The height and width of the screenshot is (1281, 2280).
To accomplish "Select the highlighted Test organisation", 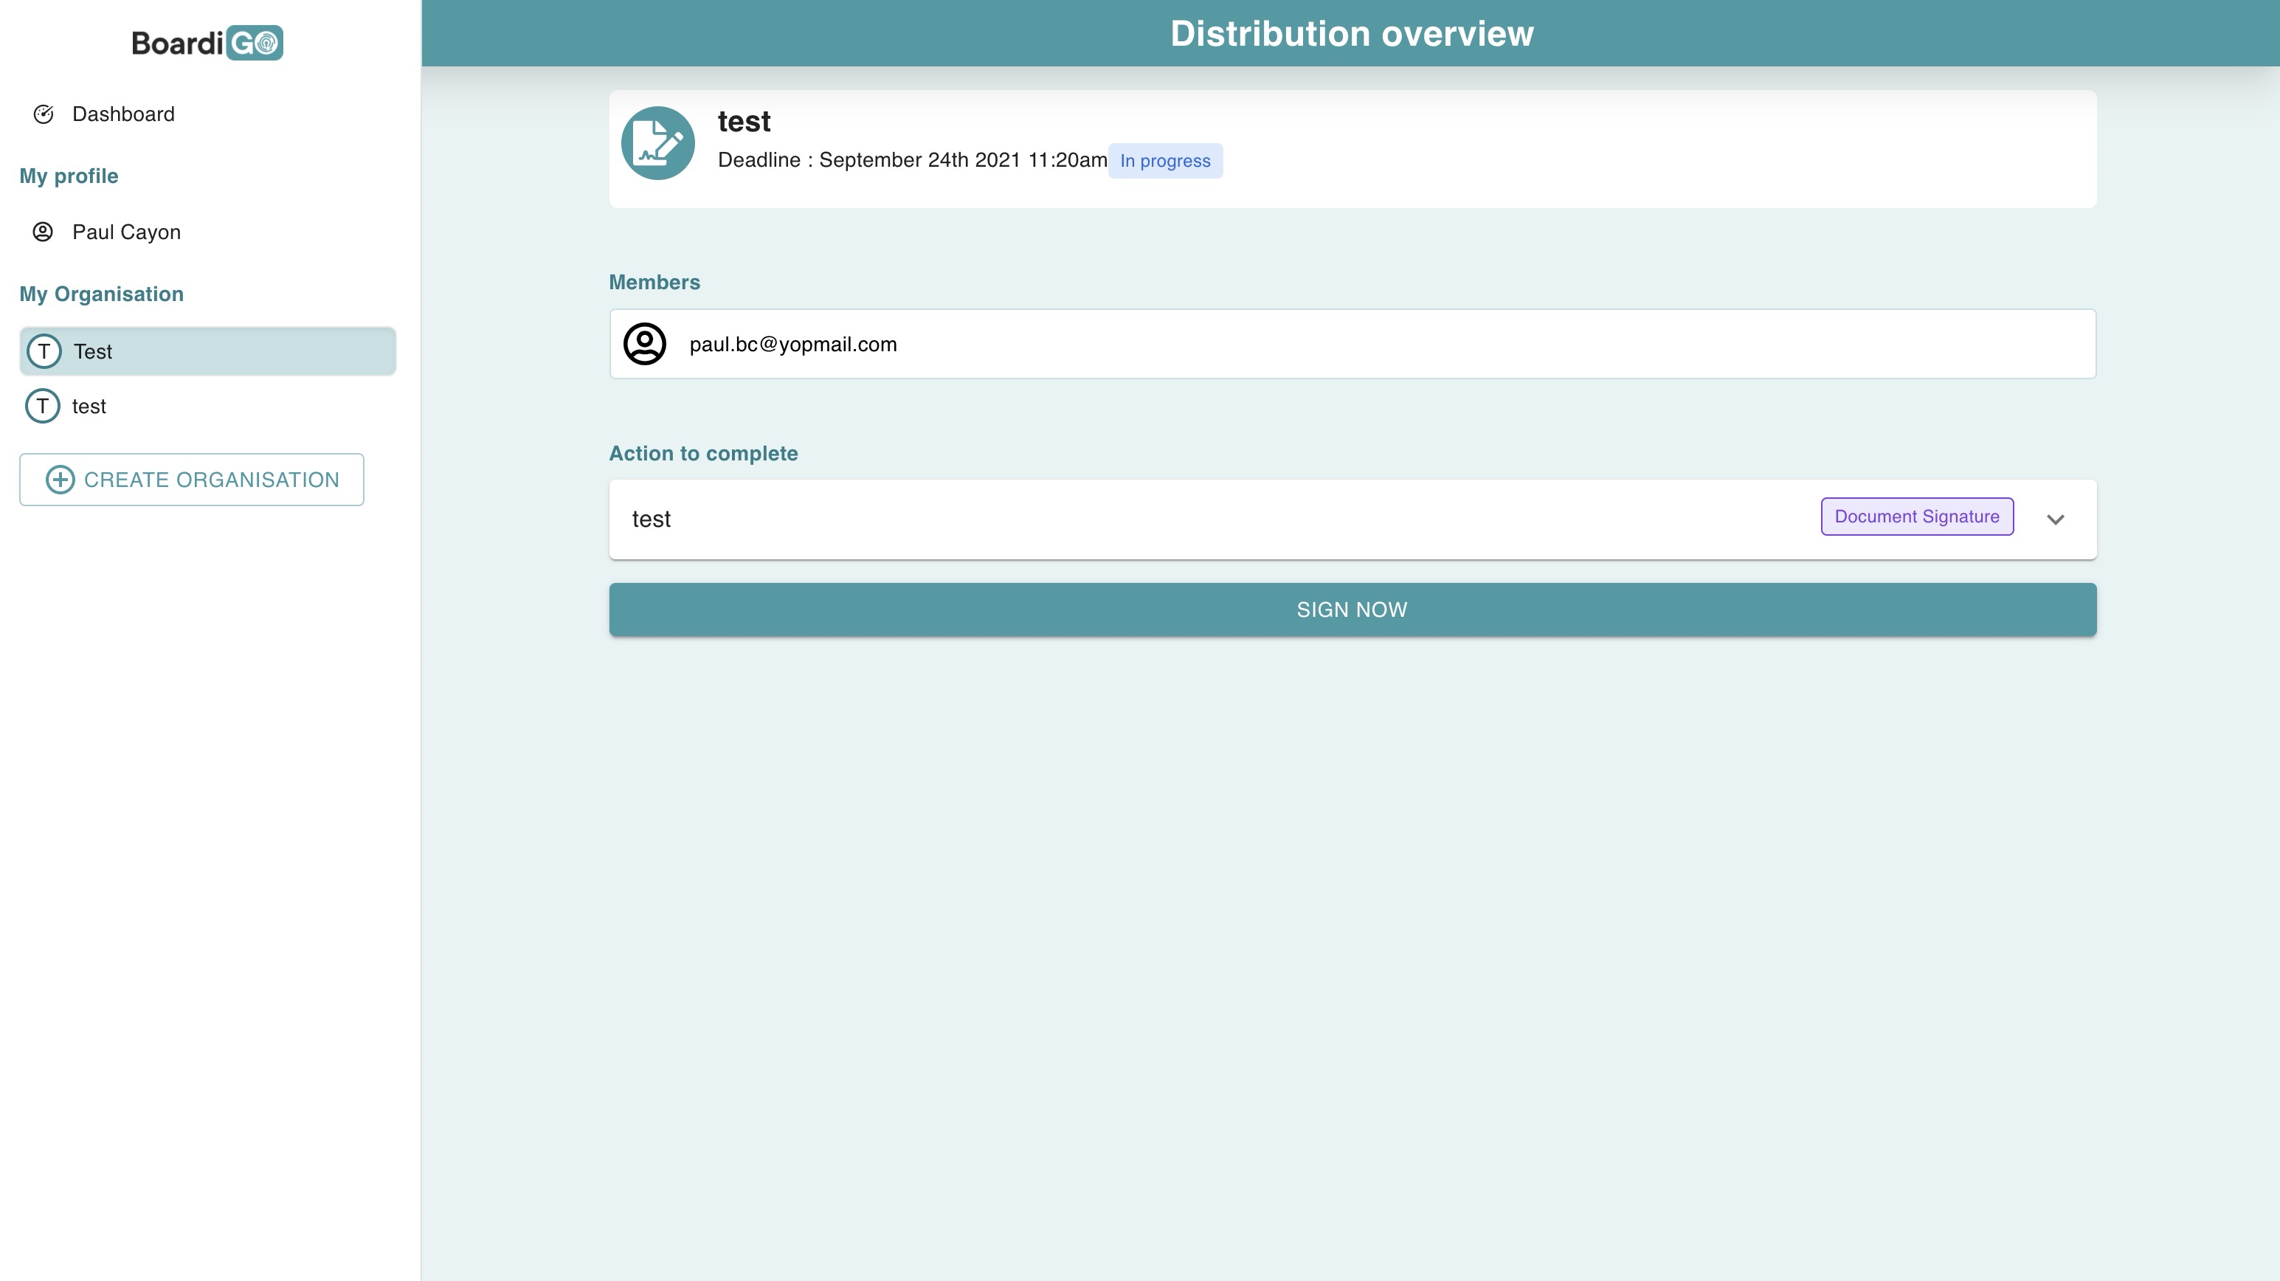I will pyautogui.click(x=208, y=351).
